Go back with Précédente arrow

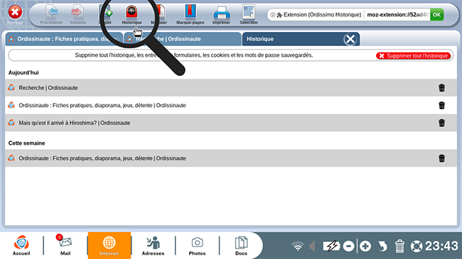[51, 15]
